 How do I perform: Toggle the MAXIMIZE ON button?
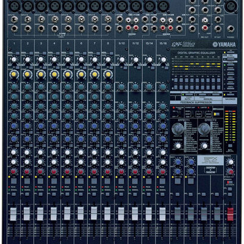230,95
